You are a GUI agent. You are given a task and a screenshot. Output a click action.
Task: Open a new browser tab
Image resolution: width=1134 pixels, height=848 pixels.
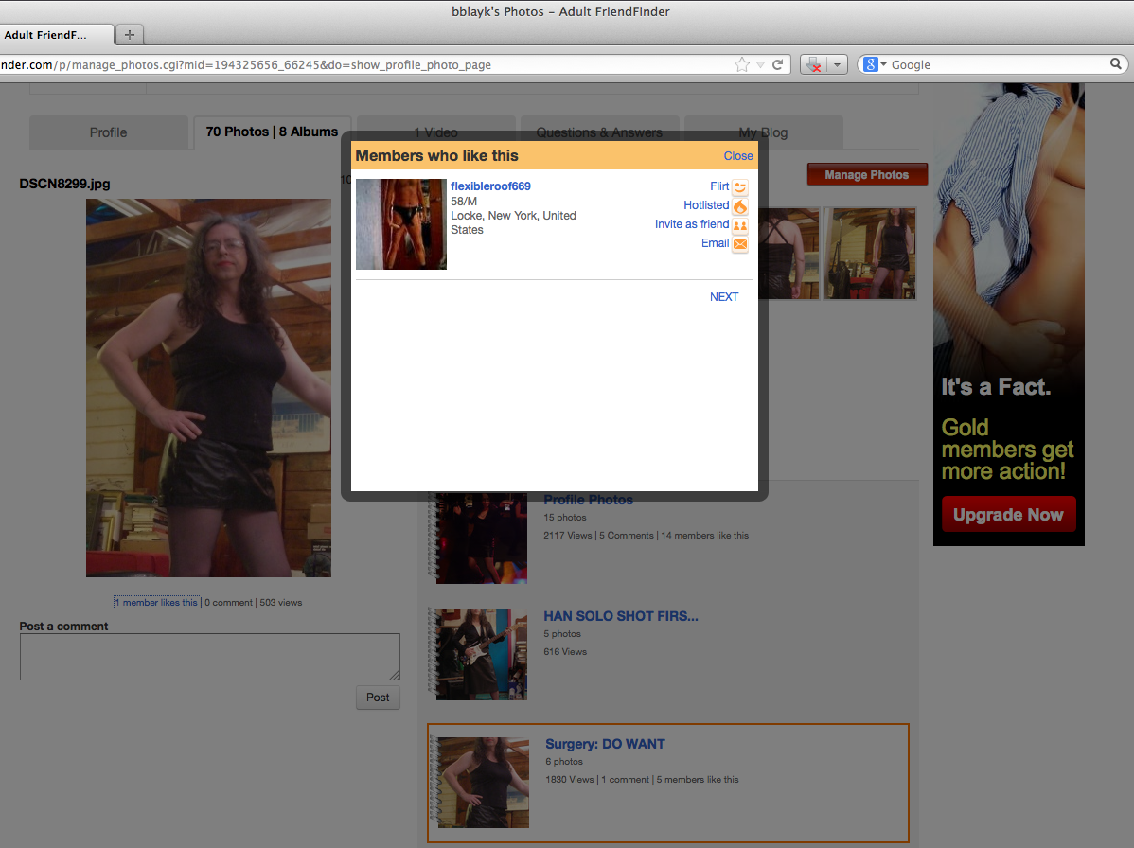pos(130,35)
